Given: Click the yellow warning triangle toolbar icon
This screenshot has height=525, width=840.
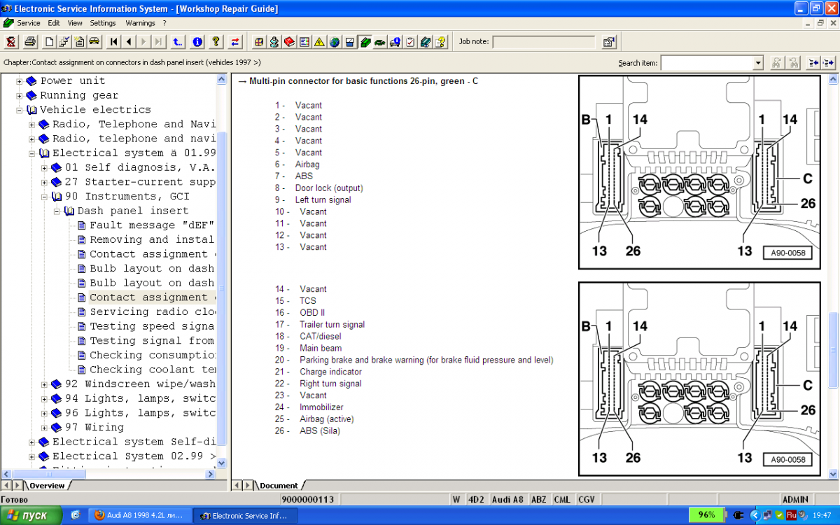Looking at the screenshot, I should pos(319,42).
